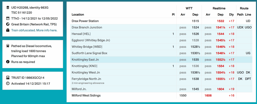Click the train icon beside Pathed as Diesel
The width and height of the screenshot is (257, 104).
(8, 46)
